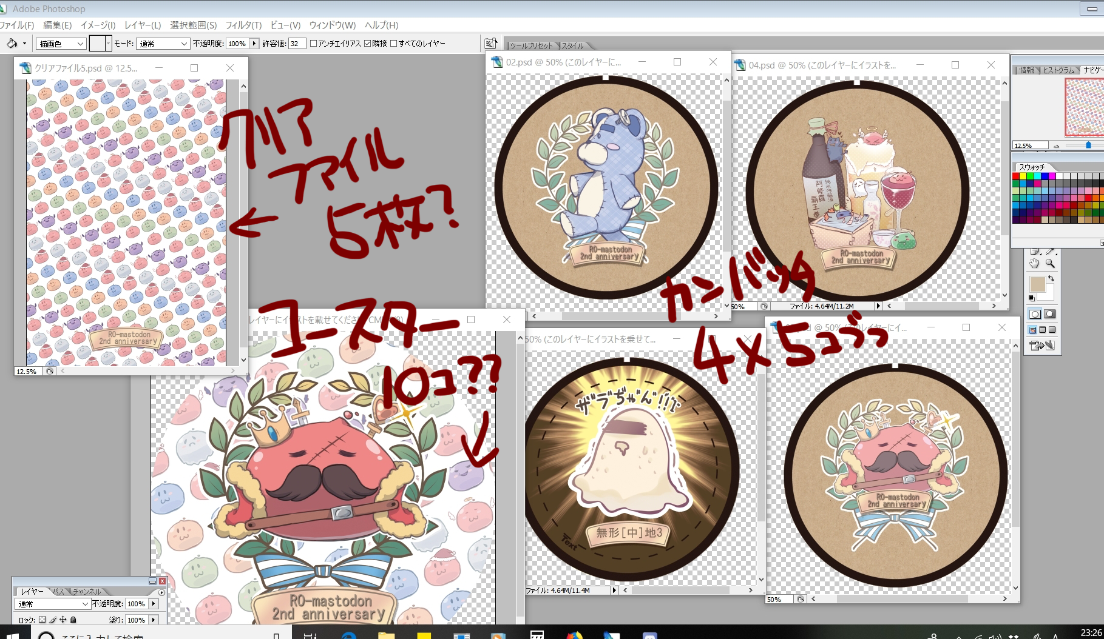The image size is (1104, 639).
Task: Open the モード blending mode dropdown
Action: click(163, 44)
